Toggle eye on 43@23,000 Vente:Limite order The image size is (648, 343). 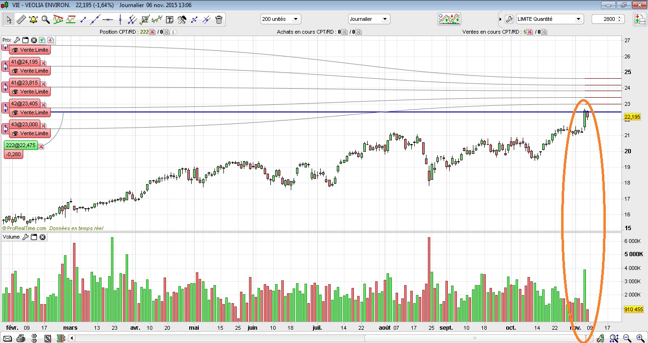[15, 133]
